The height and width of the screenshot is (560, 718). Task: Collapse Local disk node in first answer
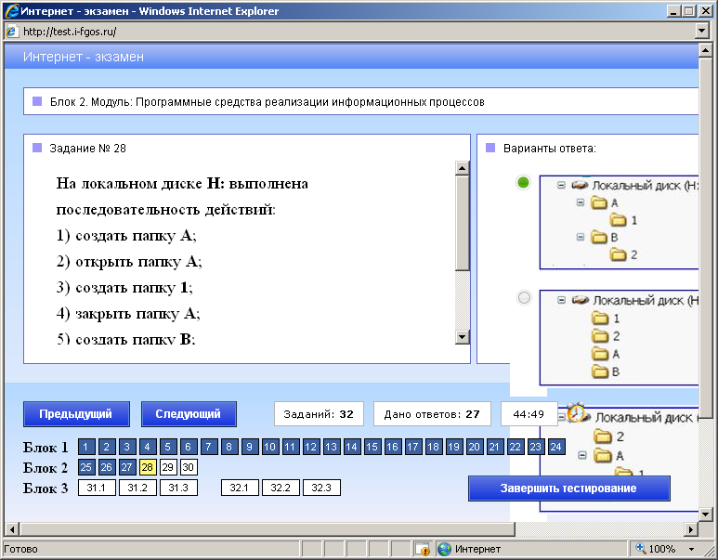(x=561, y=186)
